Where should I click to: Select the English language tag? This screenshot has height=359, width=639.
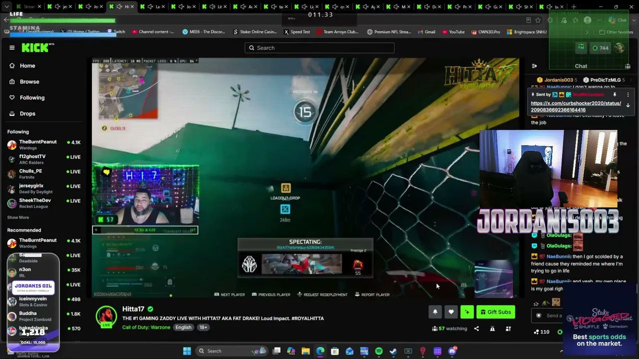click(x=183, y=328)
